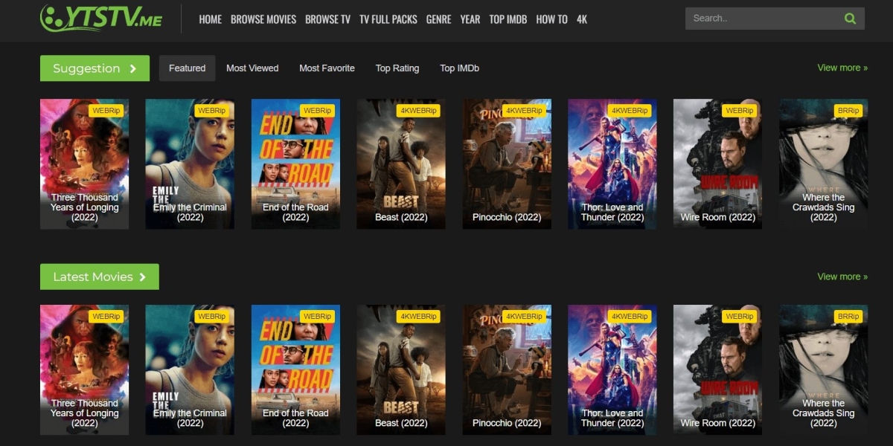This screenshot has width=893, height=446.
Task: Select the Top Rating tab
Action: [x=397, y=68]
